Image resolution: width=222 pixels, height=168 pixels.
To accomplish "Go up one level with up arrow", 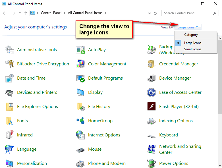I will (x=26, y=13).
